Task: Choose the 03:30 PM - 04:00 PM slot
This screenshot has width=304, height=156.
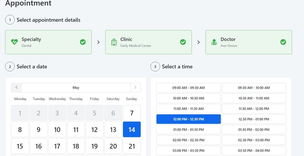Action: pyautogui.click(x=254, y=150)
